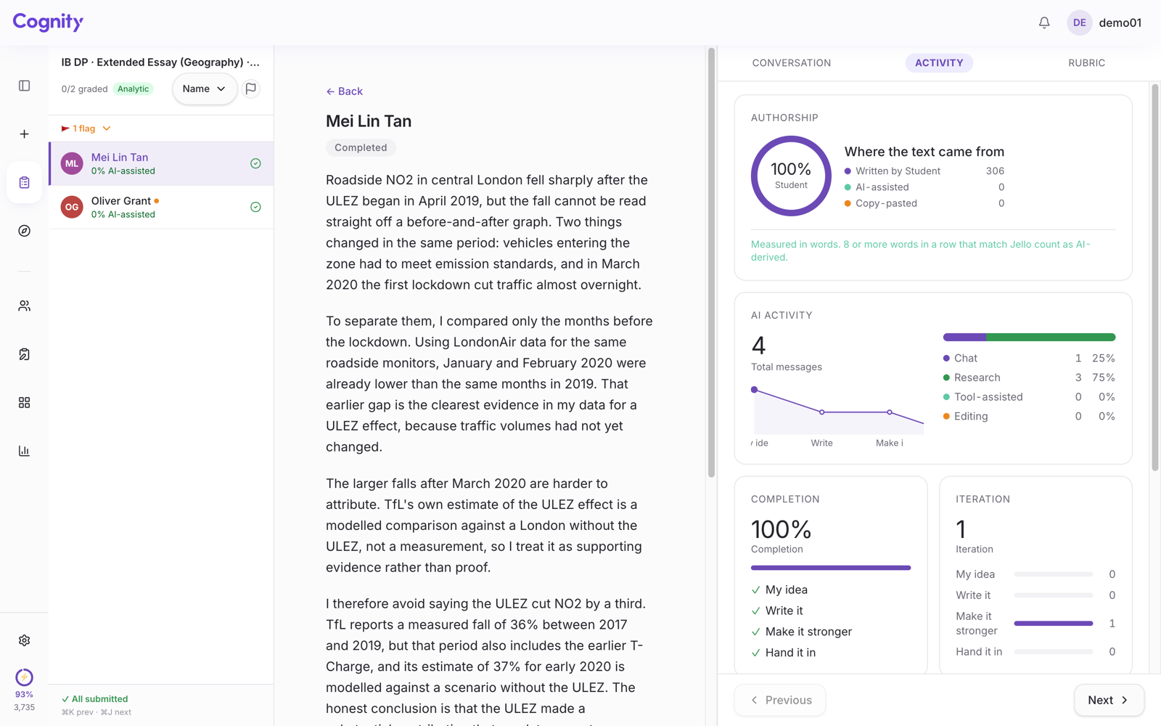Open the notifications bell
The width and height of the screenshot is (1161, 726).
tap(1044, 23)
